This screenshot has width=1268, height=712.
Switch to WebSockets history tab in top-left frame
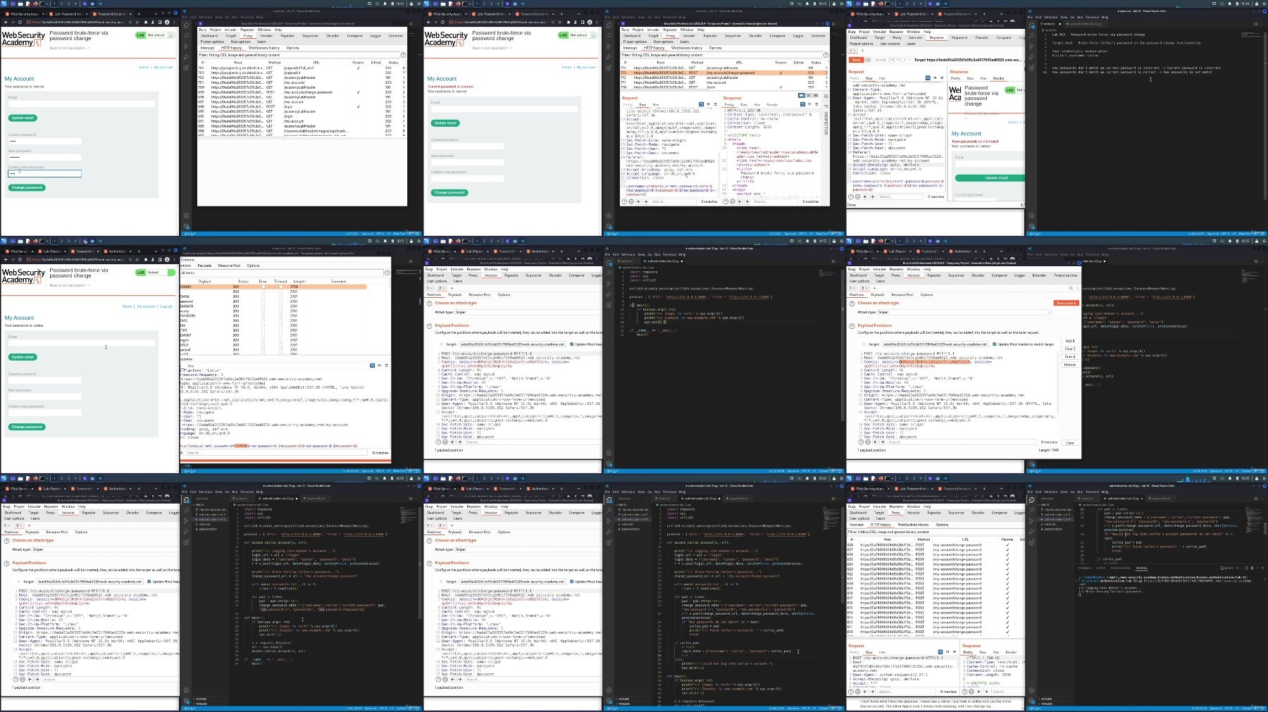click(x=264, y=48)
